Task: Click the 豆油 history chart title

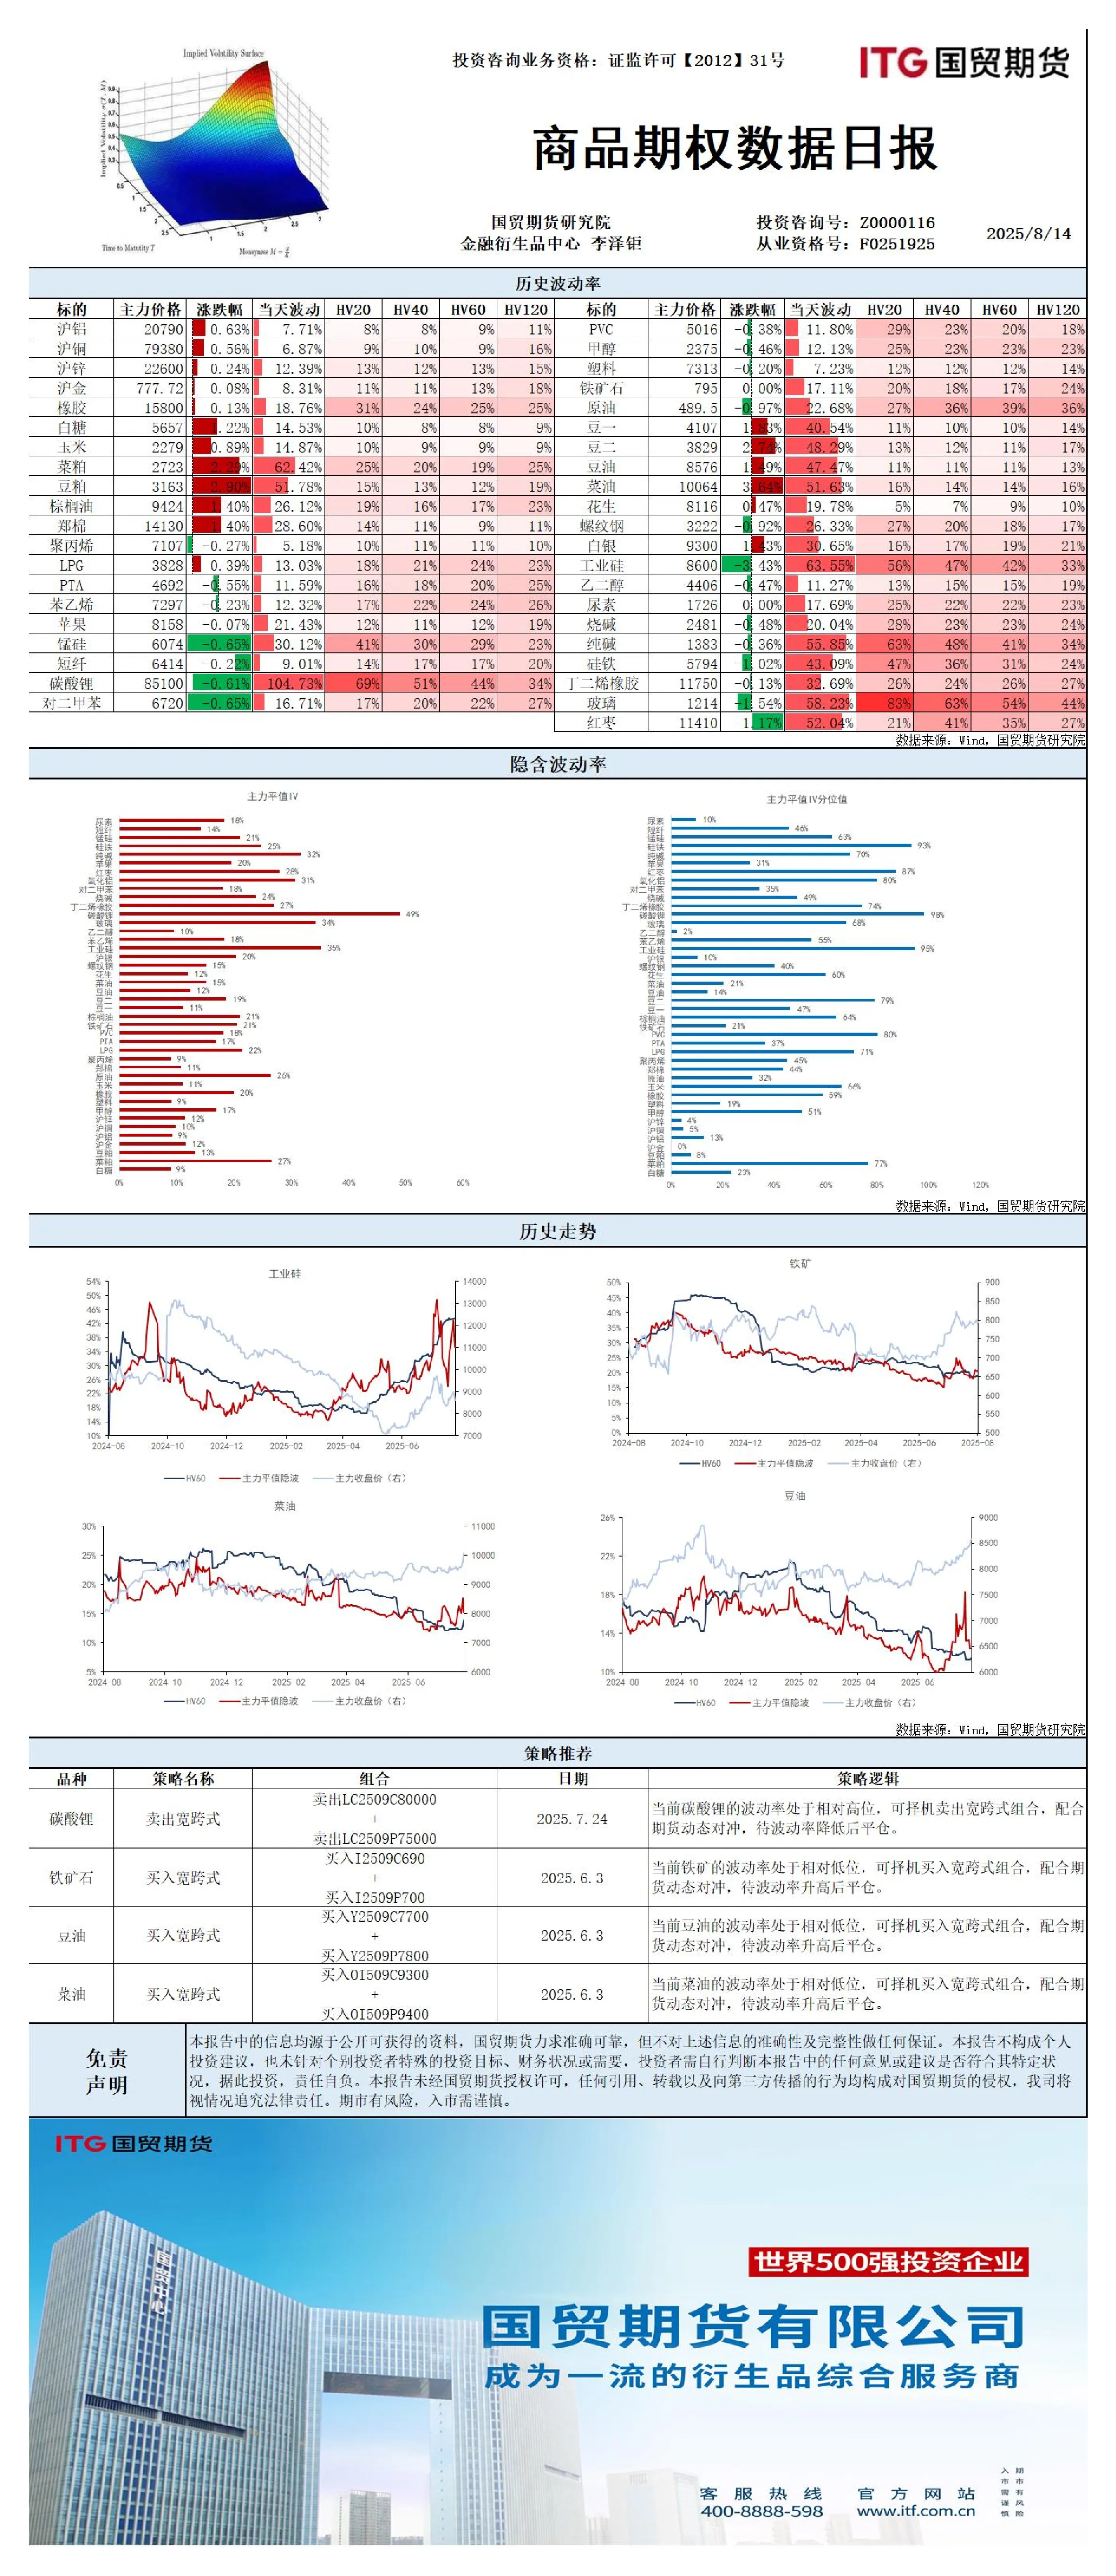Action: 795,1496
